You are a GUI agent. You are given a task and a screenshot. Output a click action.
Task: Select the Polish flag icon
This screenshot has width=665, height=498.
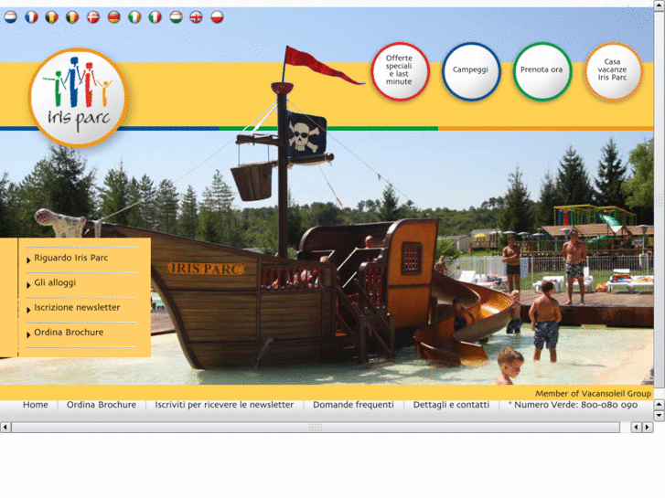[x=217, y=17]
